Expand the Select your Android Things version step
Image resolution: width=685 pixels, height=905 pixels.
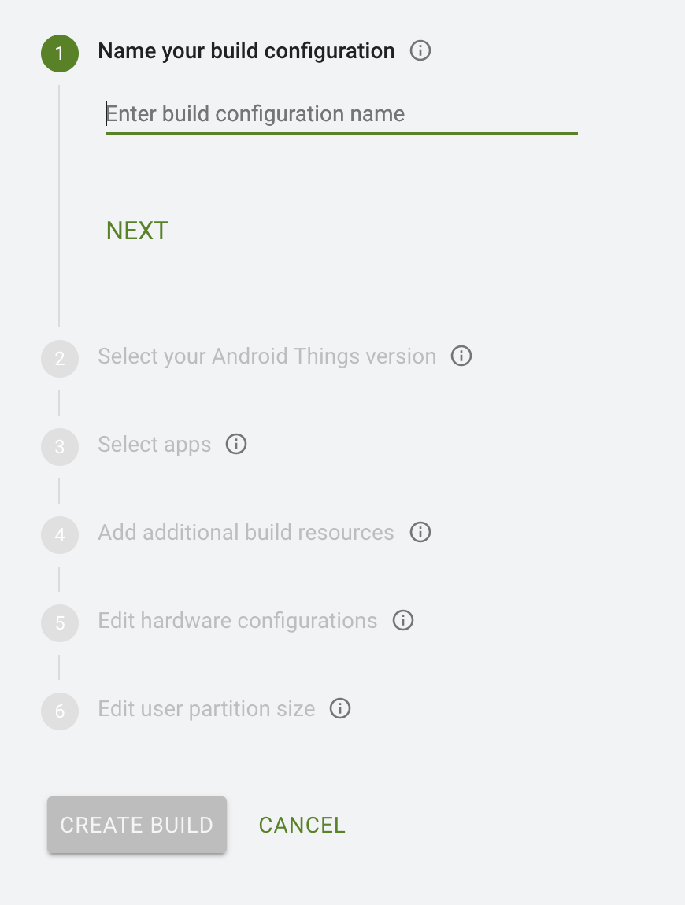(x=267, y=356)
